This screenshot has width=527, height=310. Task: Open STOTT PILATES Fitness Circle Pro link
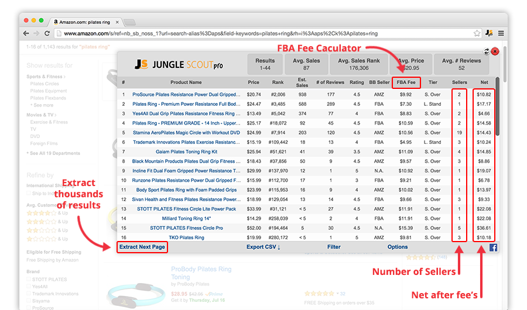click(186, 228)
